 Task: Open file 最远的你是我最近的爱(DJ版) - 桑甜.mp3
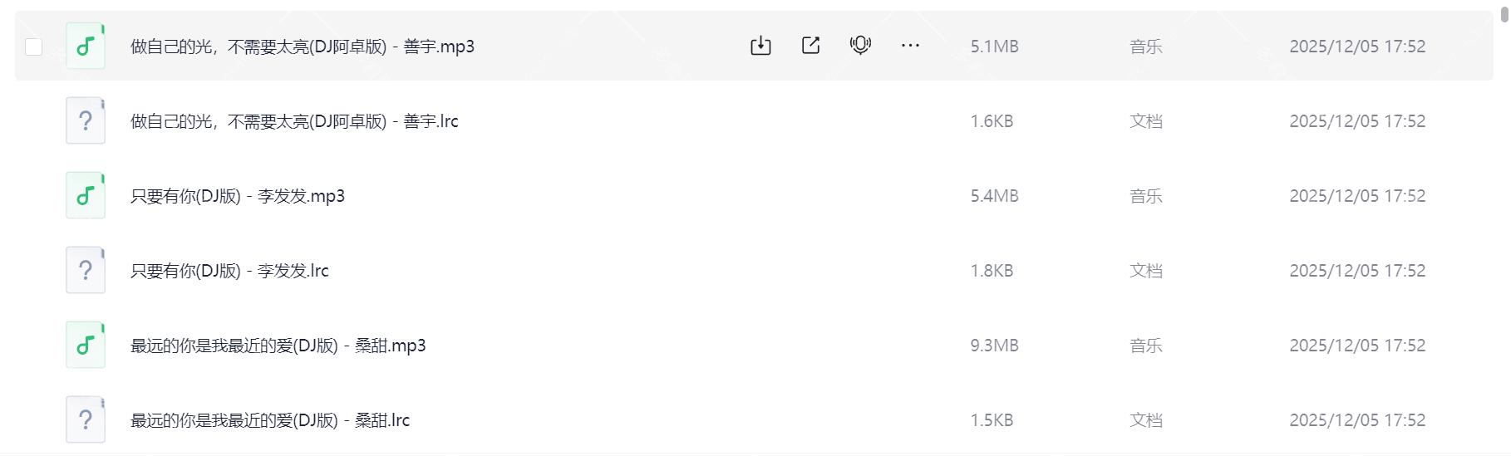click(278, 346)
